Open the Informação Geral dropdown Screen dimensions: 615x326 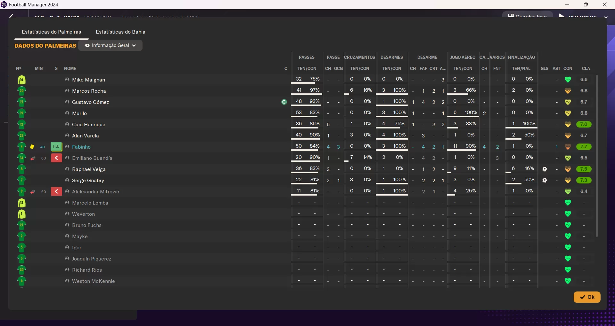110,45
